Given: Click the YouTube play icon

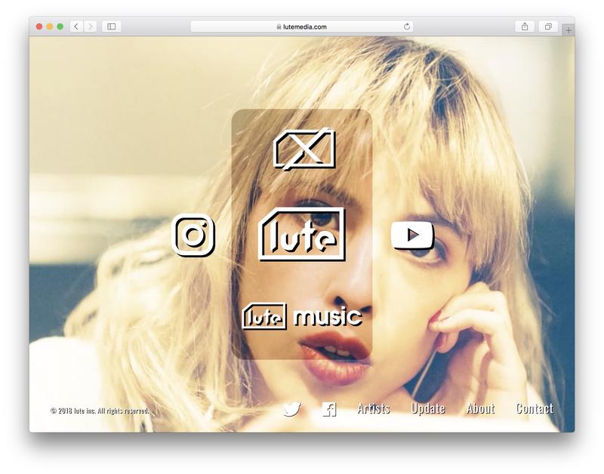Looking at the screenshot, I should coord(412,235).
